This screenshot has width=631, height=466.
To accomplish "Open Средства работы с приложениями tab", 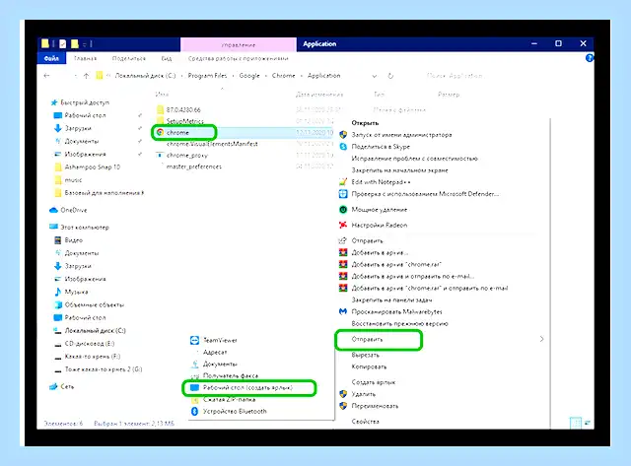I will point(239,58).
